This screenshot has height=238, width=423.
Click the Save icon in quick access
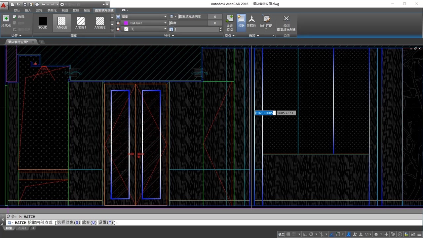coord(25,5)
